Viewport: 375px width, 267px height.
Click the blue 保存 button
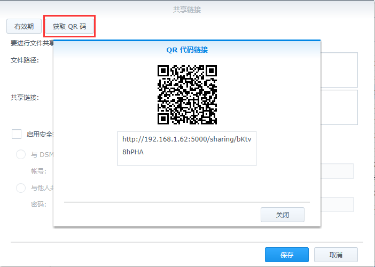tap(287, 255)
